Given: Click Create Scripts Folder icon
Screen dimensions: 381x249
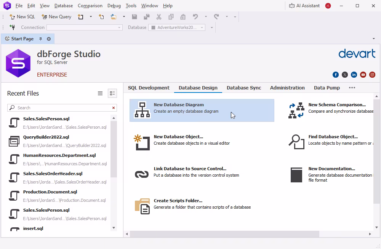Looking at the screenshot, I should pos(142,206).
